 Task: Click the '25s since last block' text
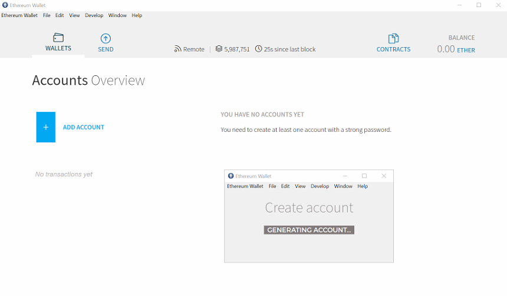tap(289, 49)
